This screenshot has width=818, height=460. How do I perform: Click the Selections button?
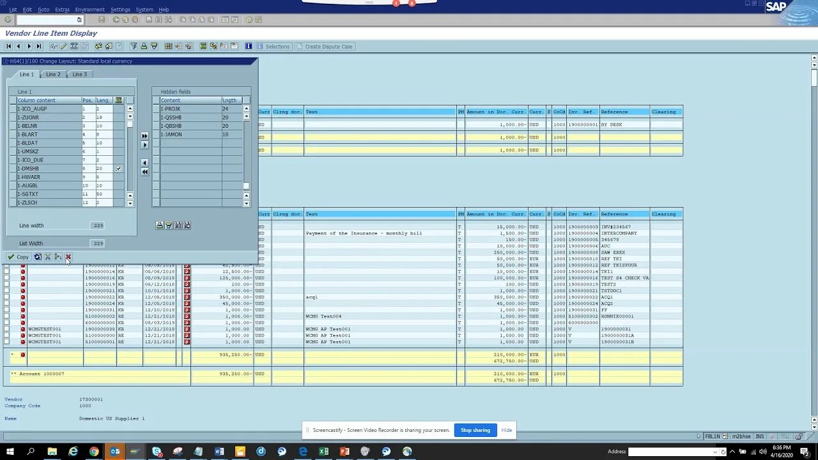pos(273,46)
